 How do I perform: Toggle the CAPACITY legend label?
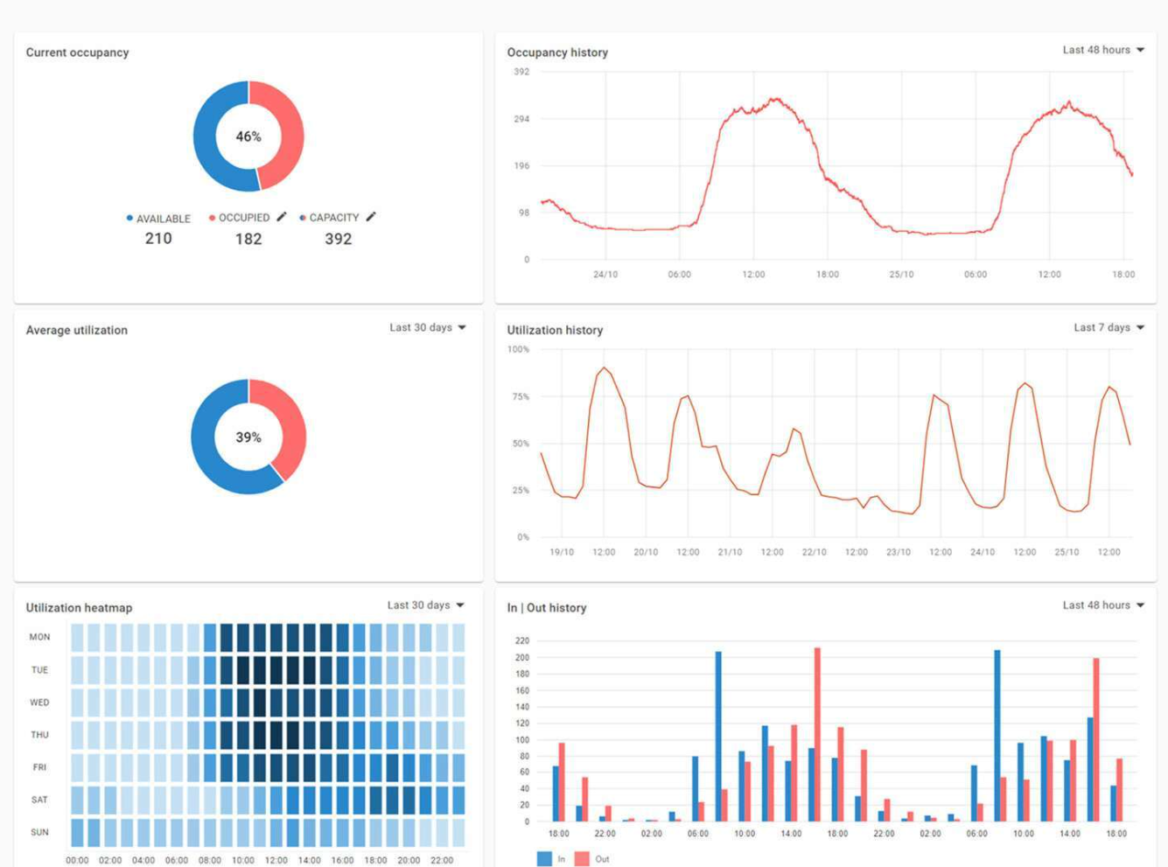334,218
